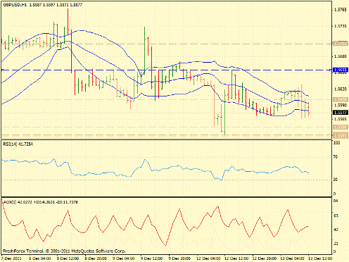Image resolution: width=349 pixels, height=262 pixels.
Task: Click the 12 Dec 20:00 time label
Action: 265,258
